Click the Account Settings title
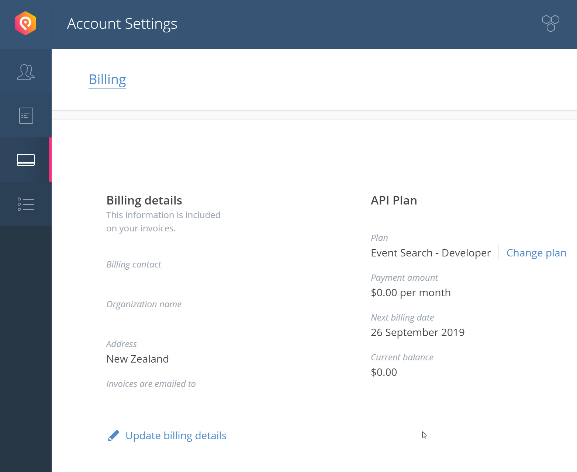 [x=122, y=24]
